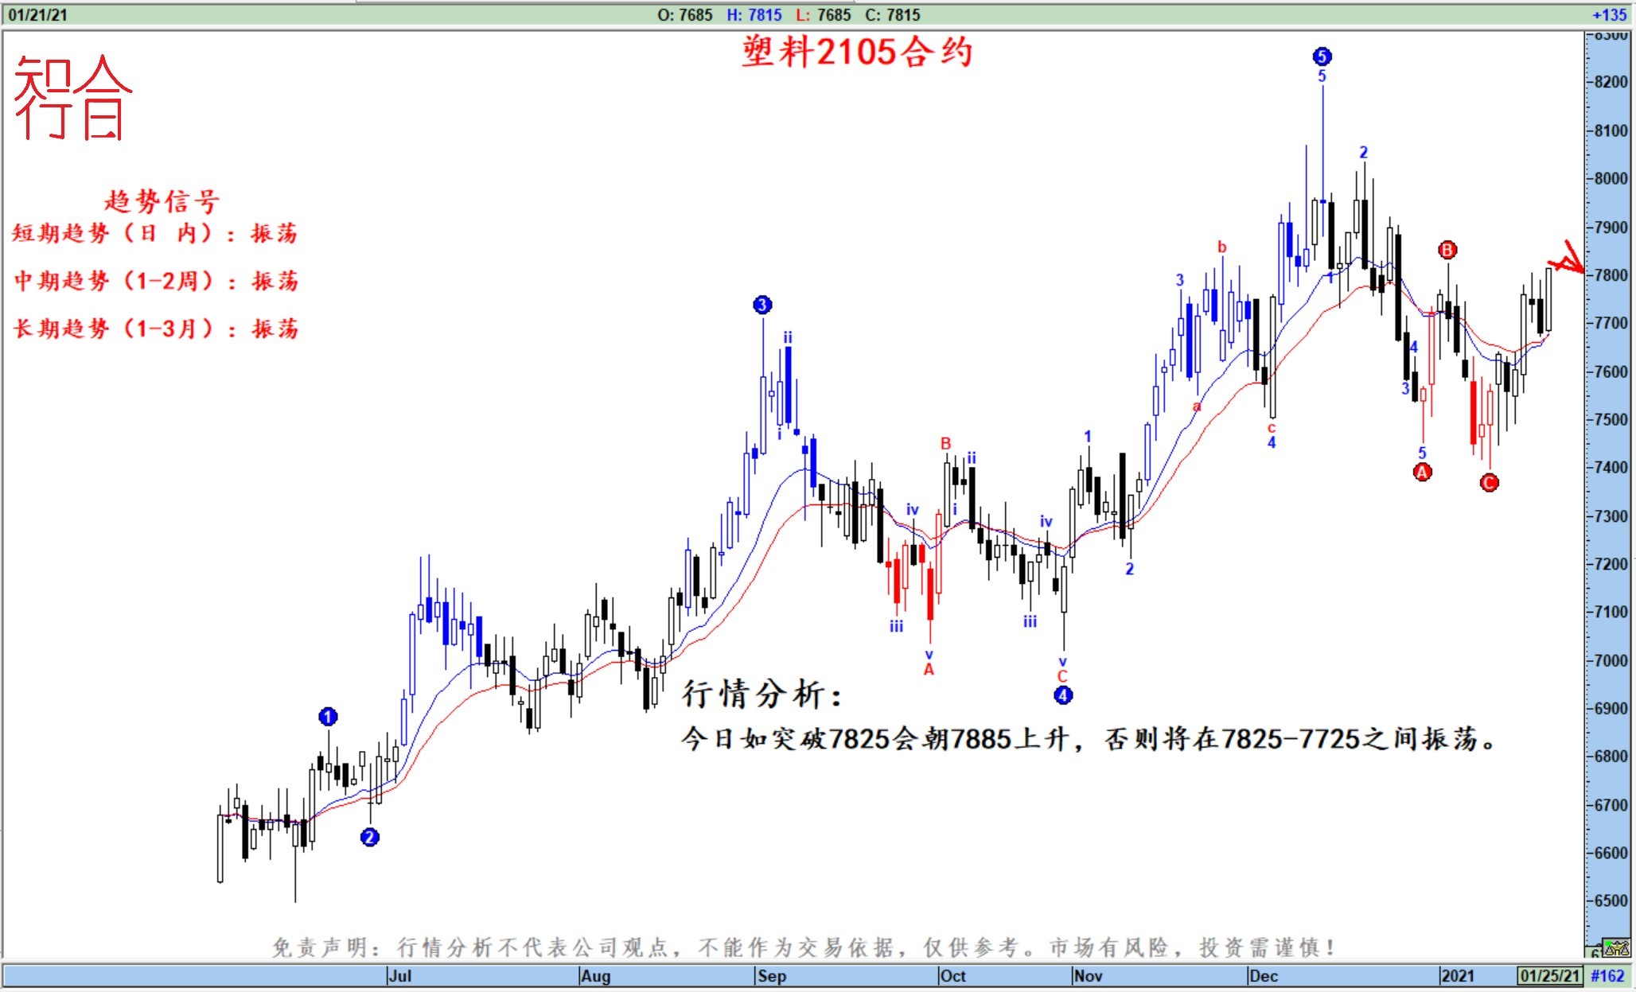Click red circled C wave marker
This screenshot has height=992, width=1636.
(x=1489, y=482)
